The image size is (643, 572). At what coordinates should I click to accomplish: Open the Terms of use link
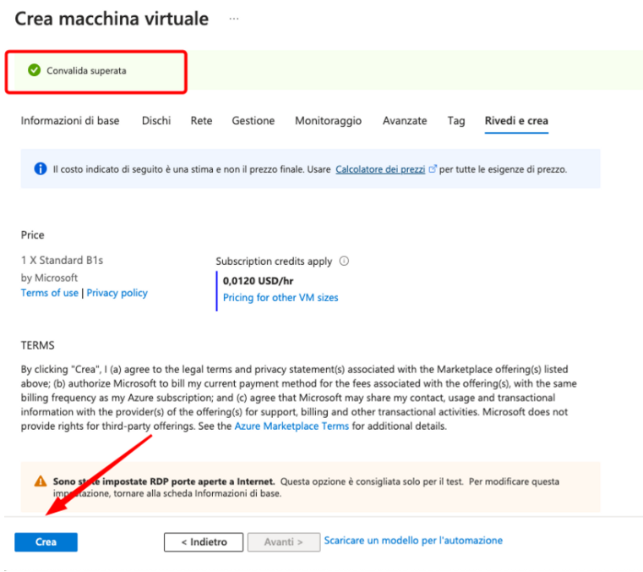tap(49, 293)
